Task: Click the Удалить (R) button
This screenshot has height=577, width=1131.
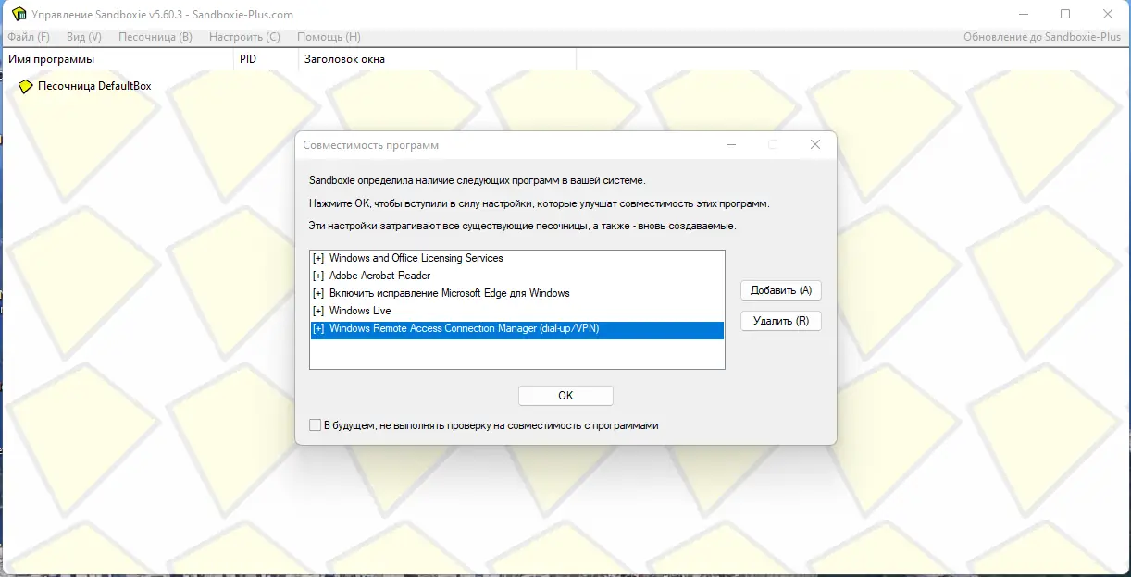Action: (x=781, y=321)
